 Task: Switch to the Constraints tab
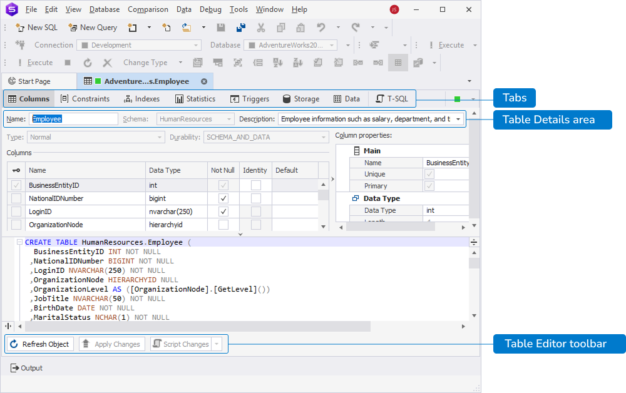point(85,99)
